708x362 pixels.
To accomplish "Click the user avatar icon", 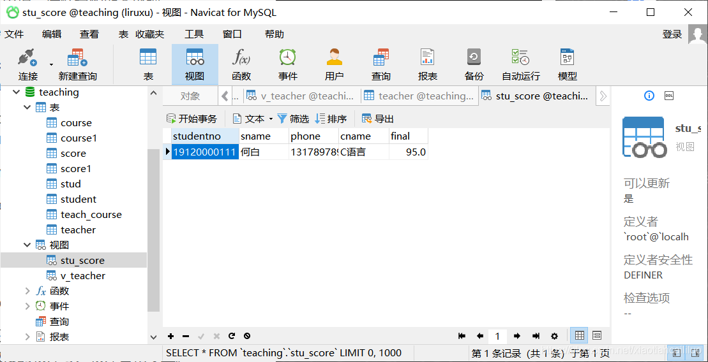I will point(698,34).
